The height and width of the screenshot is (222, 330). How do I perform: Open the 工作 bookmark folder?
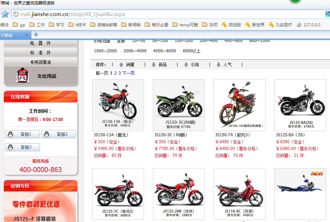pyautogui.click(x=37, y=25)
